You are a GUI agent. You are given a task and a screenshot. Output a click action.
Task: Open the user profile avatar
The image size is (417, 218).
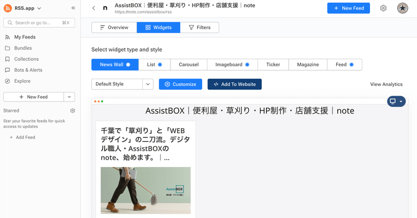point(402,8)
